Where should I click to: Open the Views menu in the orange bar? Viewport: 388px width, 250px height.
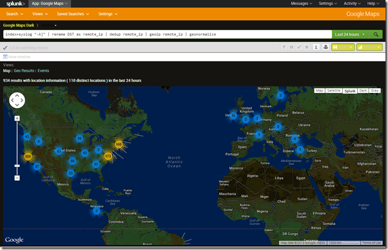coord(40,14)
